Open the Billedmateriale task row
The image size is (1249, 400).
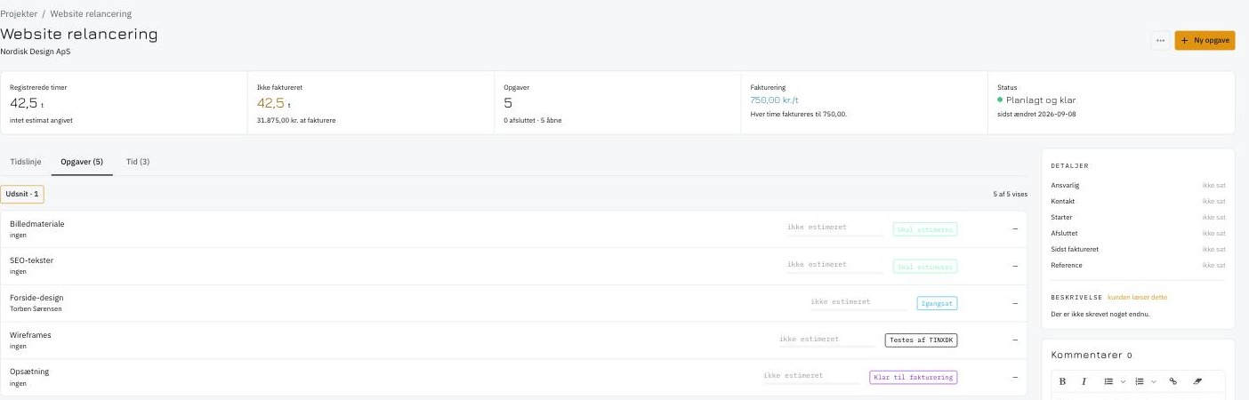(x=513, y=229)
